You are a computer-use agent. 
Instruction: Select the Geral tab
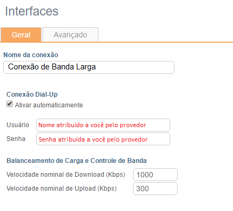pos(21,35)
